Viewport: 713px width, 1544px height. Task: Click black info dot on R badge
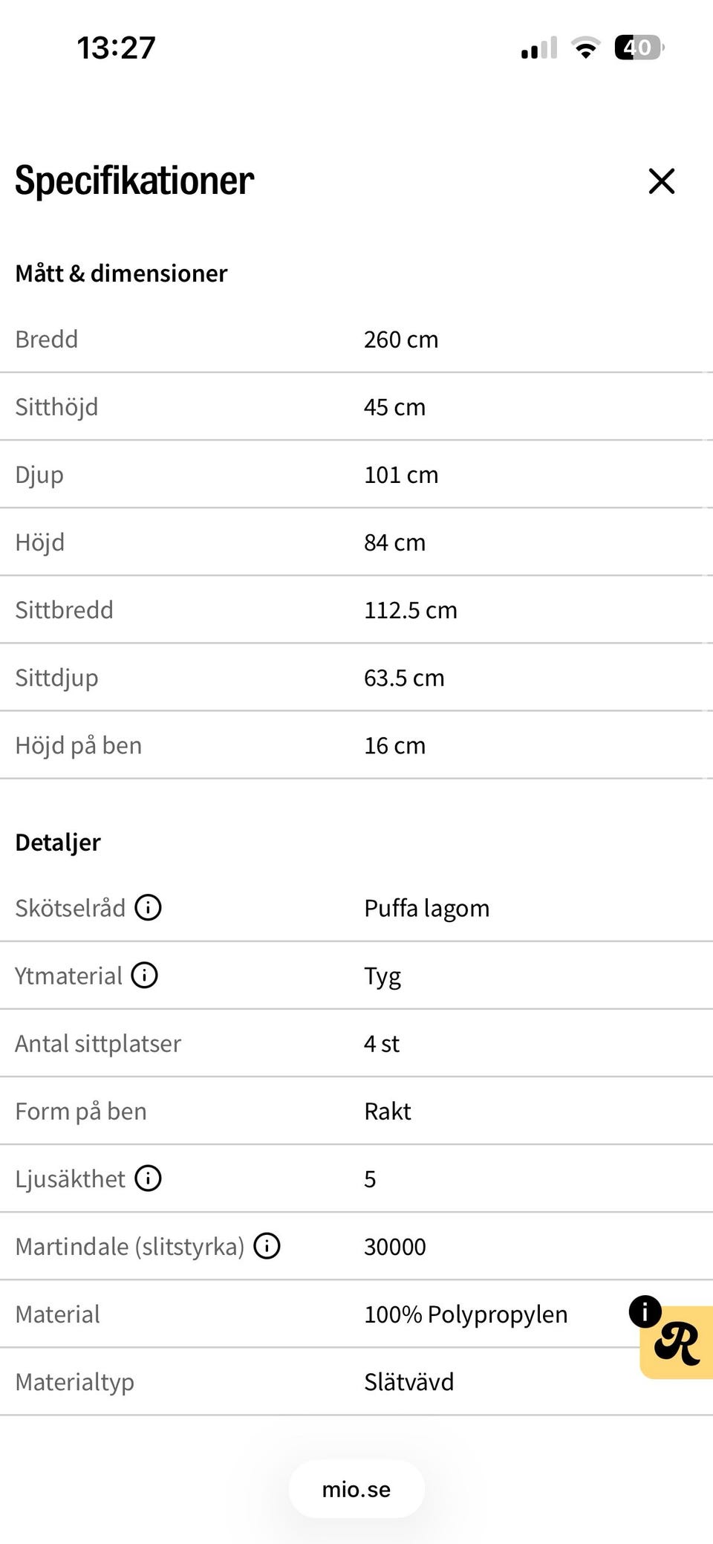click(645, 1311)
